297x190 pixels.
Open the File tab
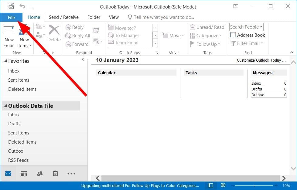pos(11,17)
